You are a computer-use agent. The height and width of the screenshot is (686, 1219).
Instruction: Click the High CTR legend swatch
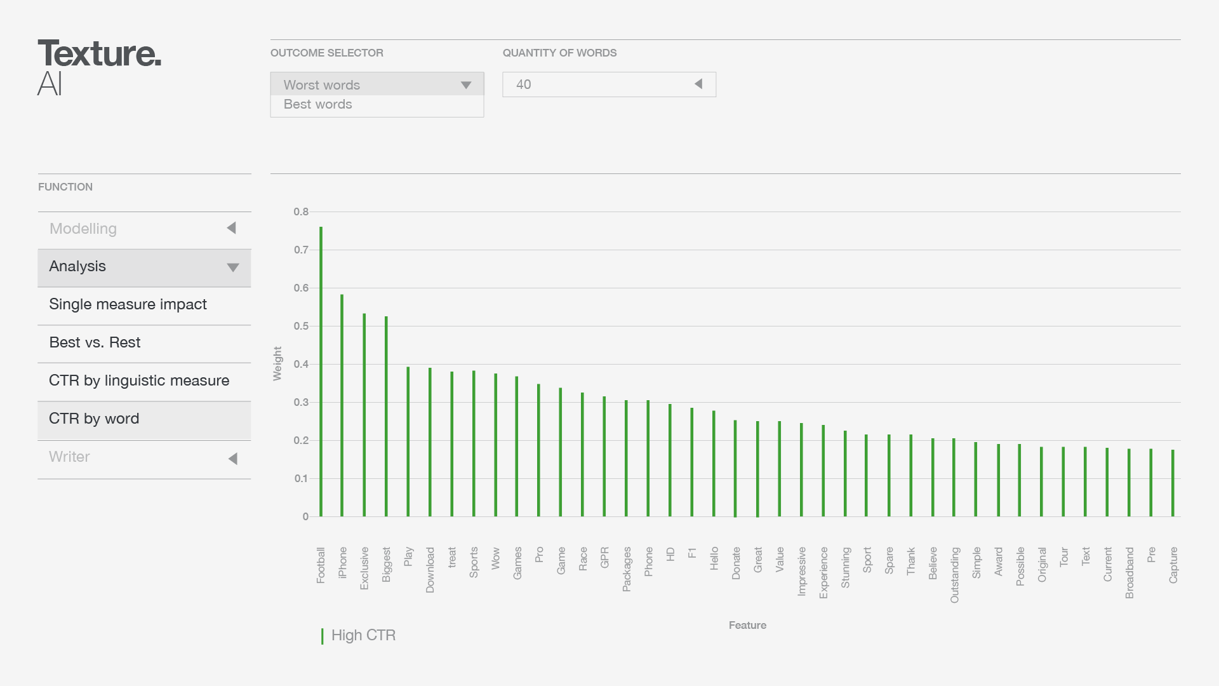pos(323,636)
